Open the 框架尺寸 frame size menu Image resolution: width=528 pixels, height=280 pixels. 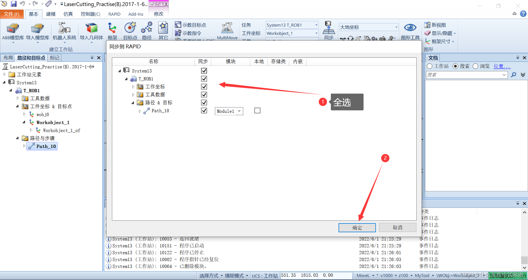(439, 41)
